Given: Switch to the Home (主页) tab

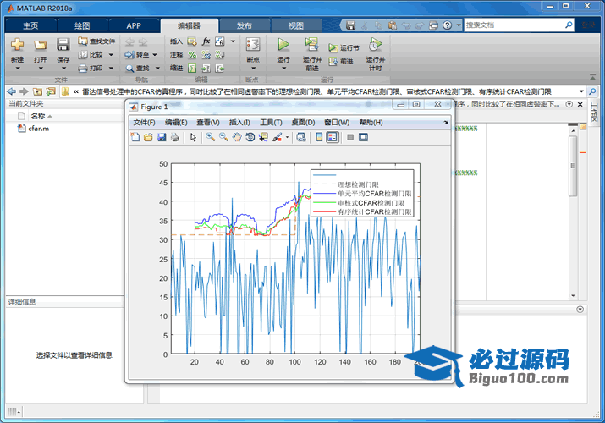Looking at the screenshot, I should [30, 26].
